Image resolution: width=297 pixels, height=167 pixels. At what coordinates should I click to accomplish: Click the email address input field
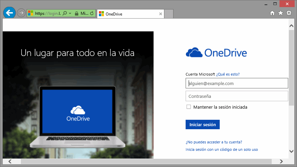[x=237, y=83]
